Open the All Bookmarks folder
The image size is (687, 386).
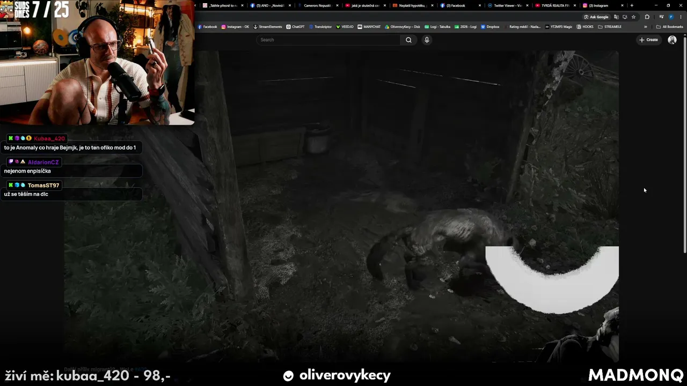point(669,27)
